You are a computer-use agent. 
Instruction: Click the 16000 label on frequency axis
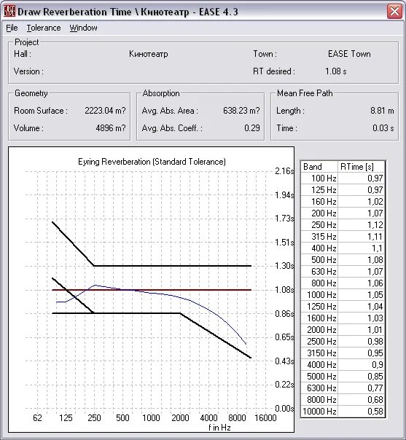pyautogui.click(x=265, y=418)
